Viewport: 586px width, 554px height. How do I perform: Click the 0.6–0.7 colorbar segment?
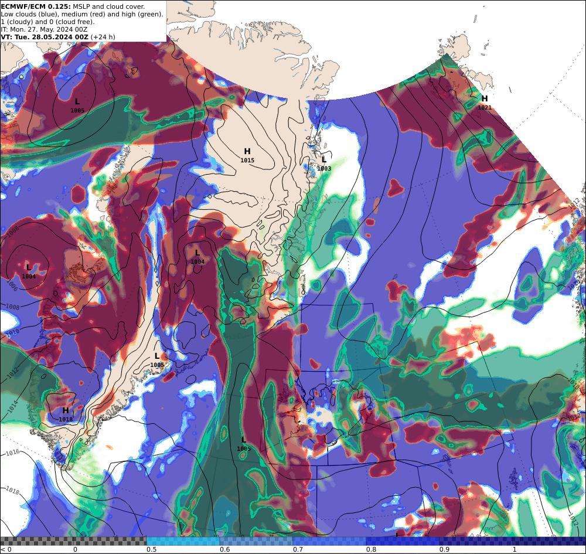(x=257, y=541)
